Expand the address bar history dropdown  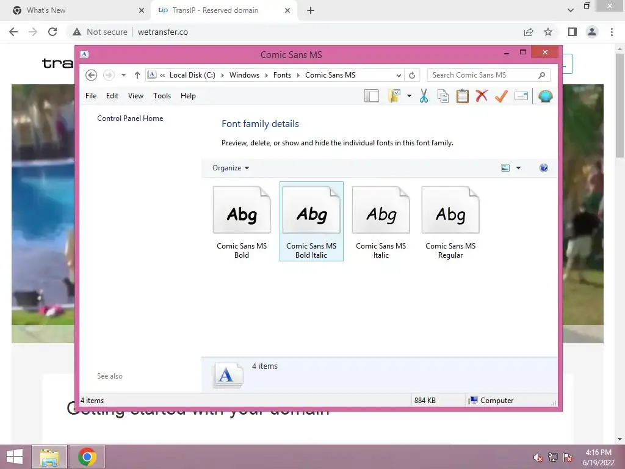399,75
